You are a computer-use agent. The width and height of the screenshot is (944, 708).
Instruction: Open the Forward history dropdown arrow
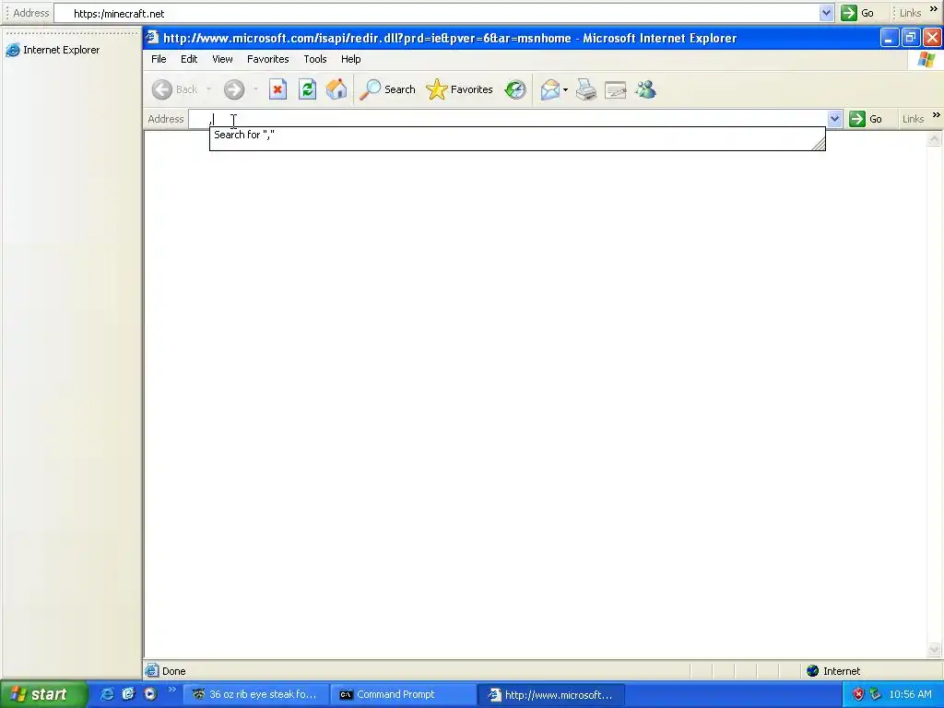click(x=256, y=89)
